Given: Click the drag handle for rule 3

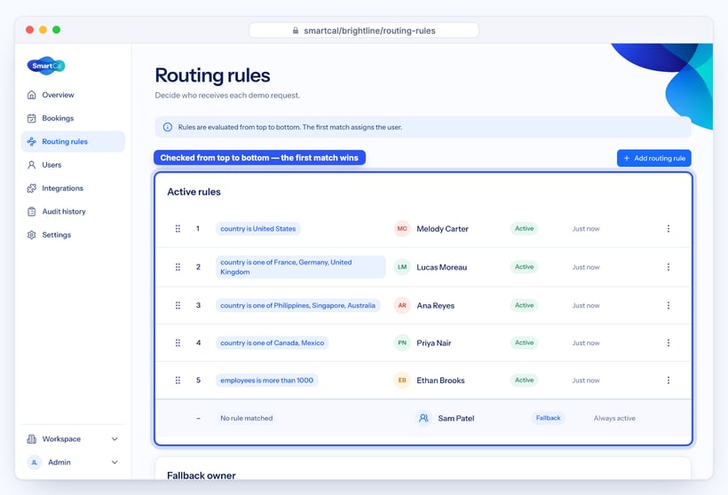Looking at the screenshot, I should pos(178,305).
